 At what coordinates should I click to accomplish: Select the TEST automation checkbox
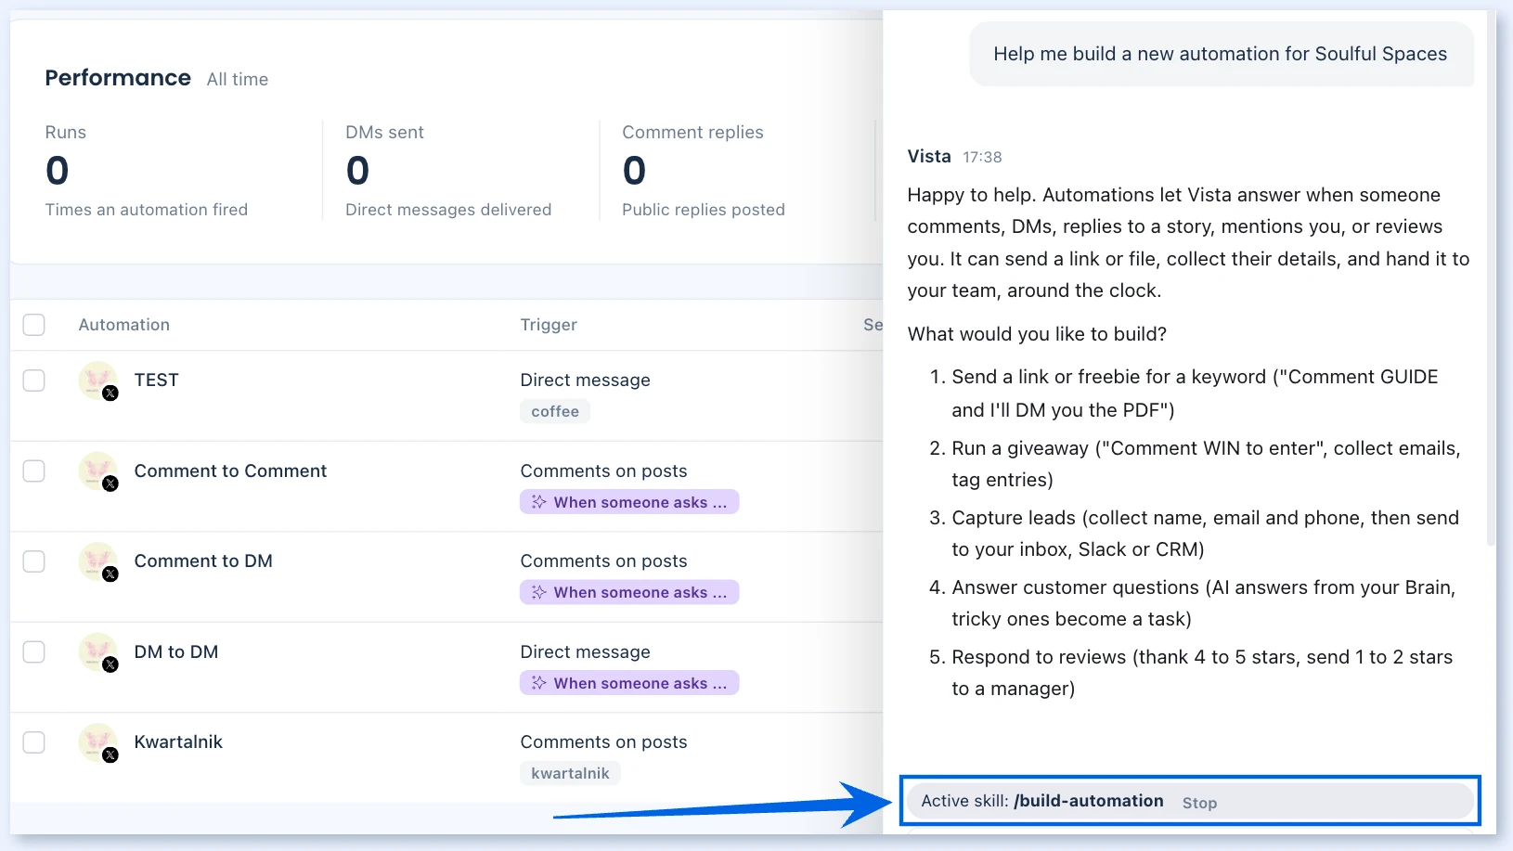[x=34, y=380]
